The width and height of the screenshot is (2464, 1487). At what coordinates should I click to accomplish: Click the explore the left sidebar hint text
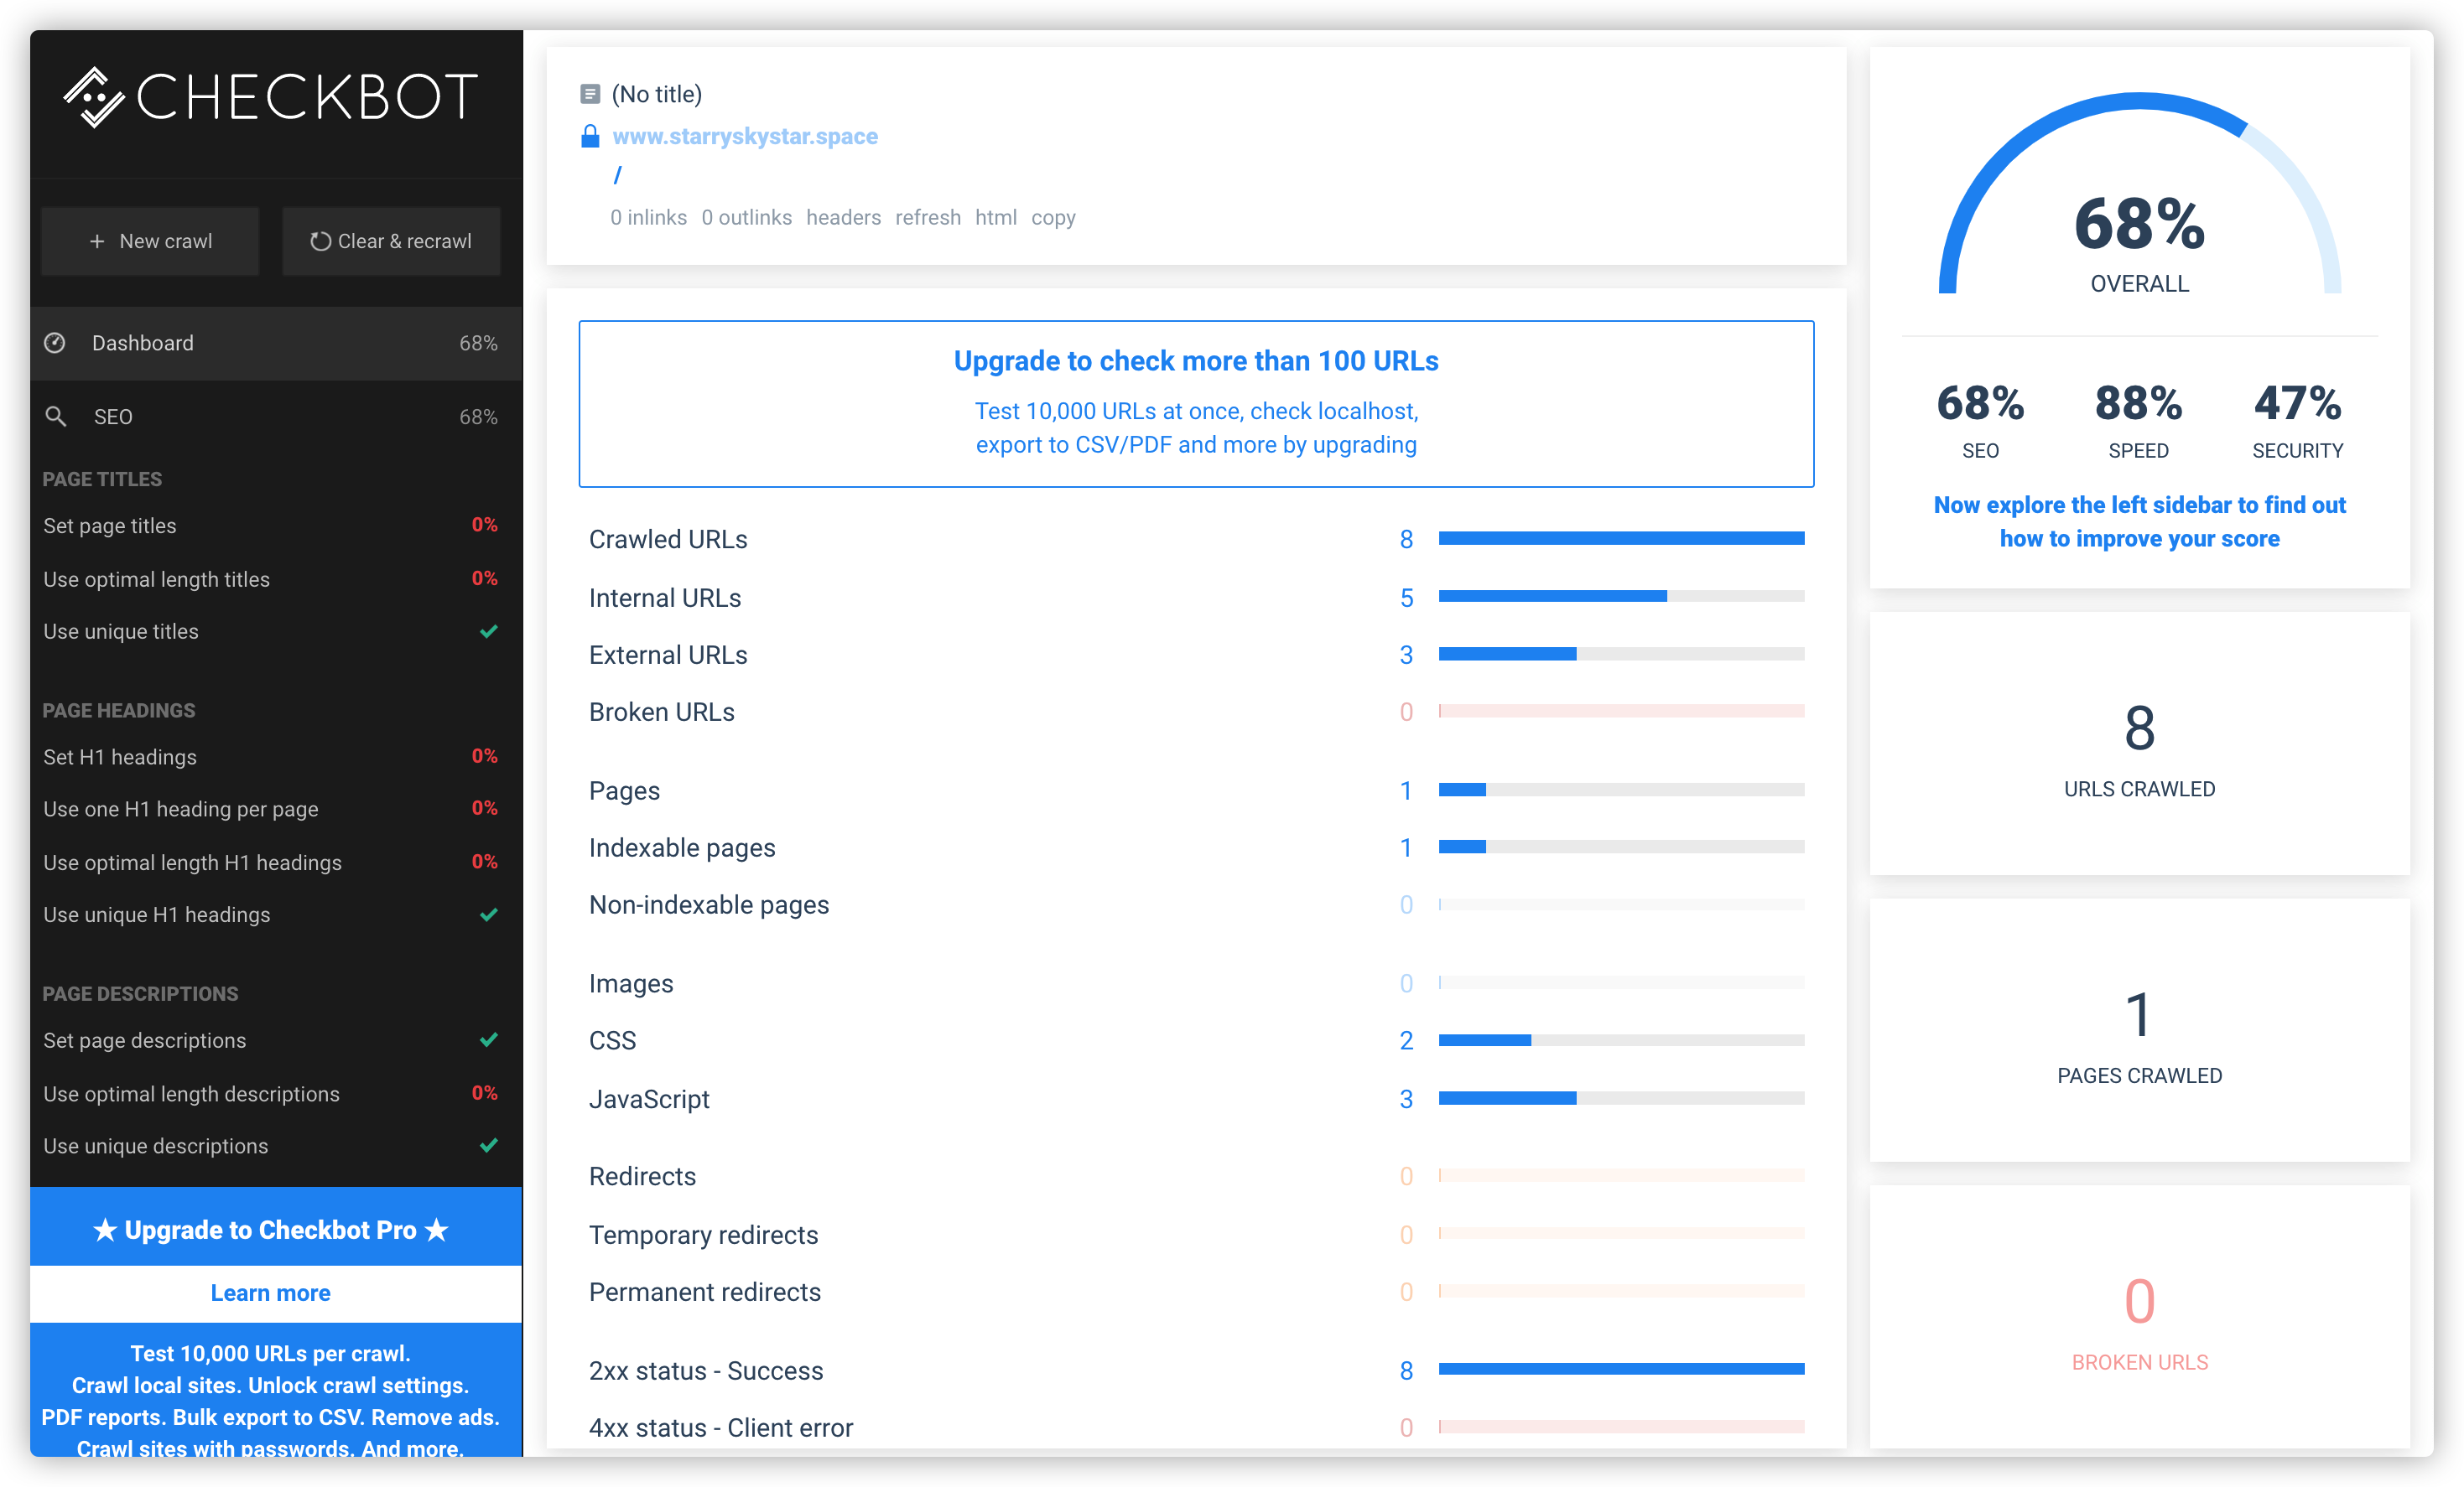coord(2139,521)
